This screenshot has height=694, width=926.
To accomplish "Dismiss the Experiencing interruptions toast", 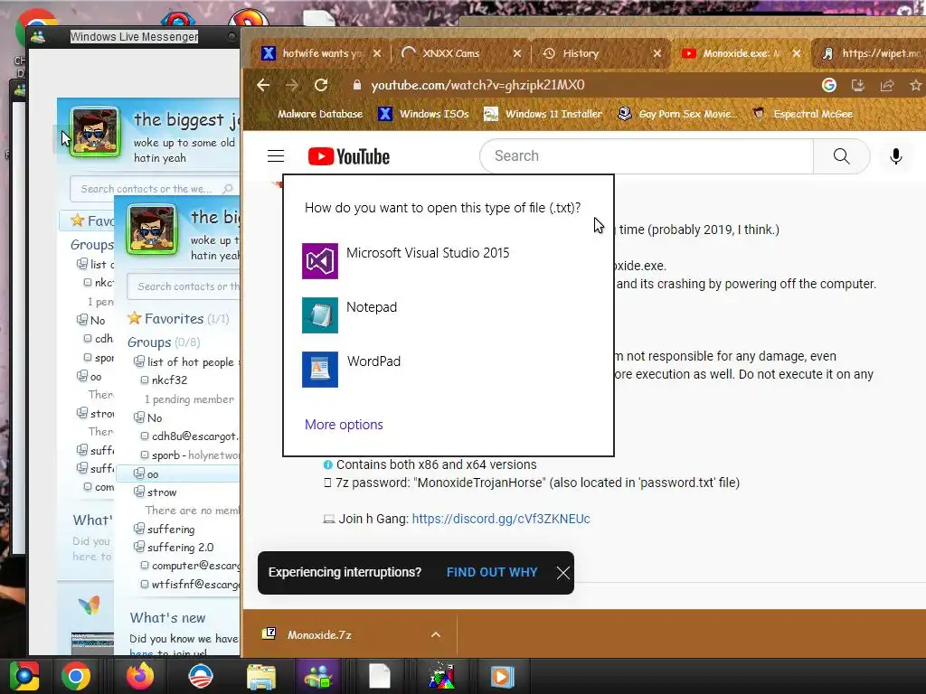I will pyautogui.click(x=562, y=572).
